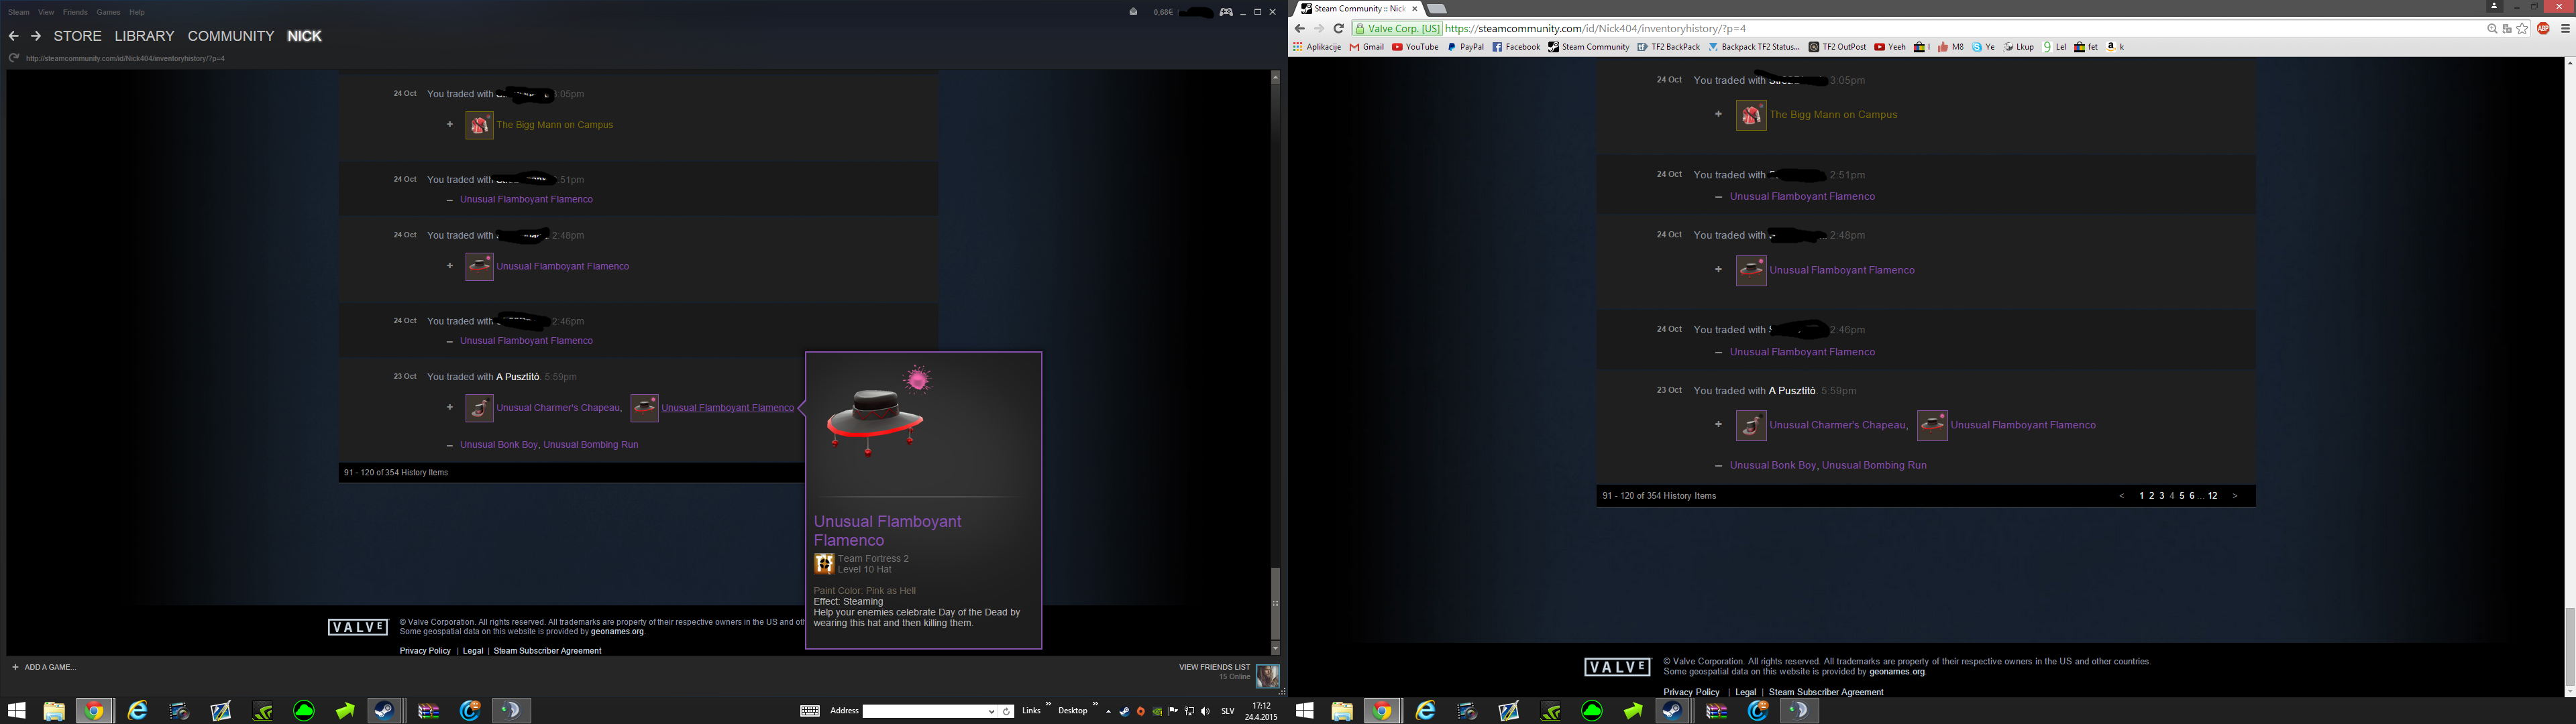Open the Help menu in Steam

coord(137,12)
